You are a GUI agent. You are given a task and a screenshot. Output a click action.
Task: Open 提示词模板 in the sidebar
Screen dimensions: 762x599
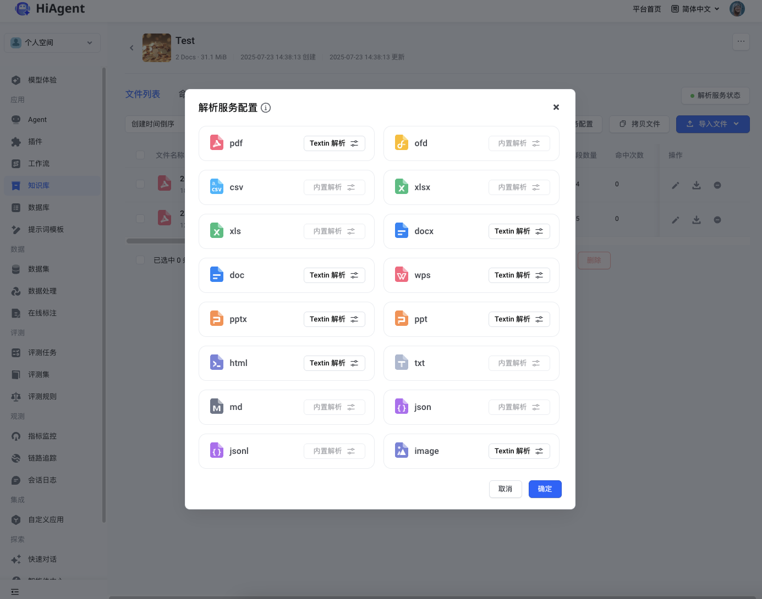(x=52, y=230)
